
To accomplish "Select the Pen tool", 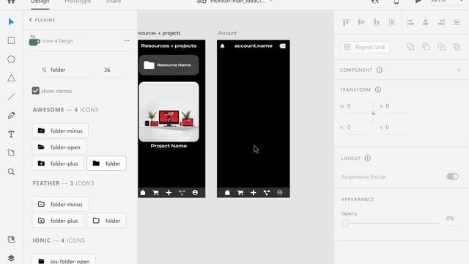I will (12, 115).
